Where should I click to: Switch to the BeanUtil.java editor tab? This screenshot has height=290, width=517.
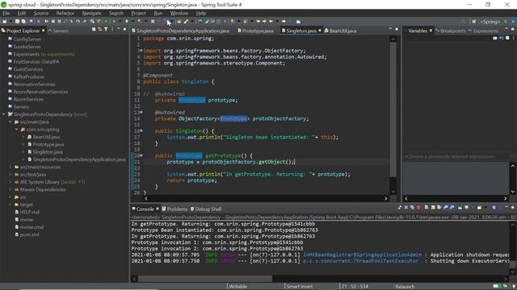[x=340, y=31]
